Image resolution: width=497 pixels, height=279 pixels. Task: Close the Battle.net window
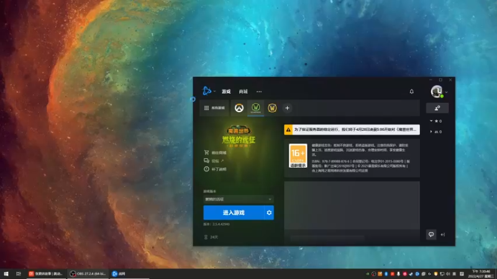[450, 80]
